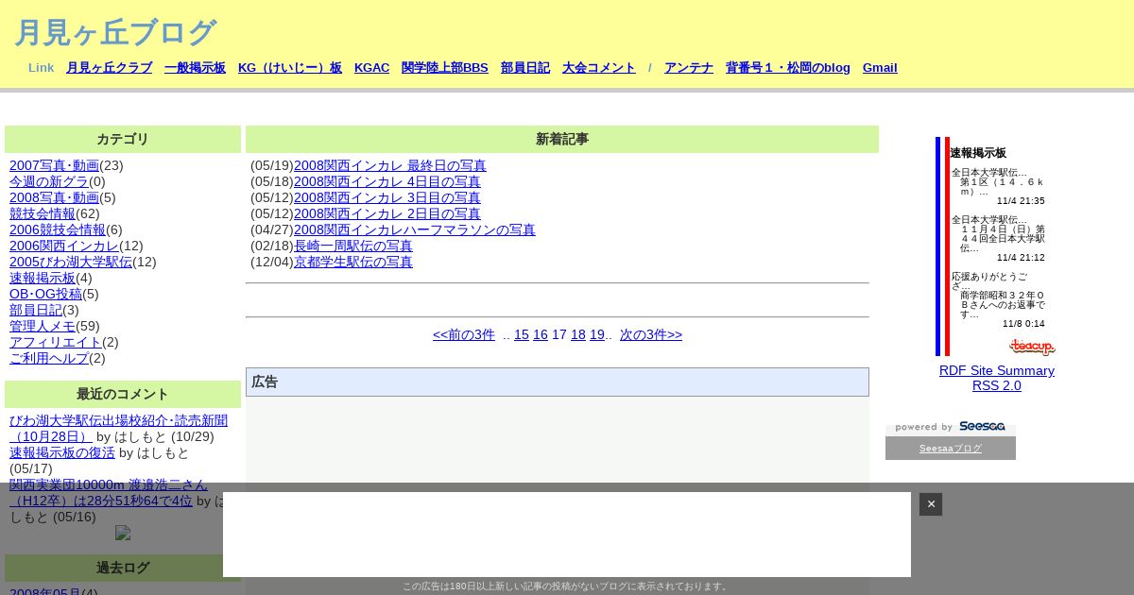Open 一般掲示板 header link
This screenshot has width=1134, height=595.
[x=196, y=68]
